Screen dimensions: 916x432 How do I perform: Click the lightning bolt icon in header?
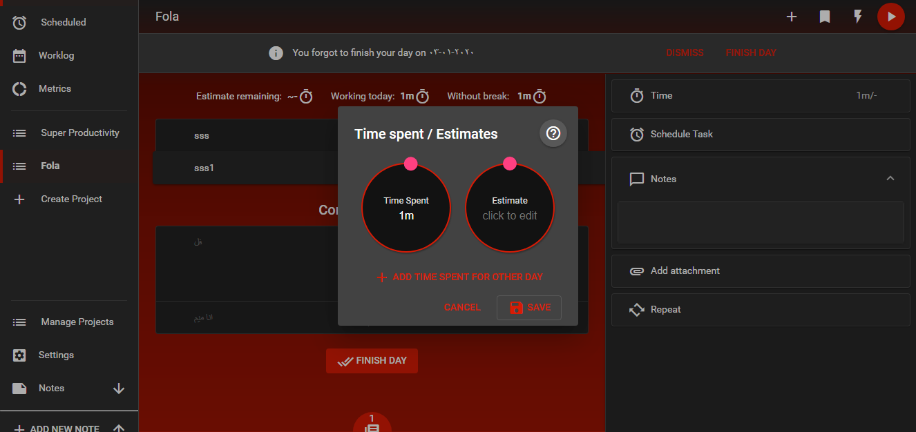click(858, 17)
